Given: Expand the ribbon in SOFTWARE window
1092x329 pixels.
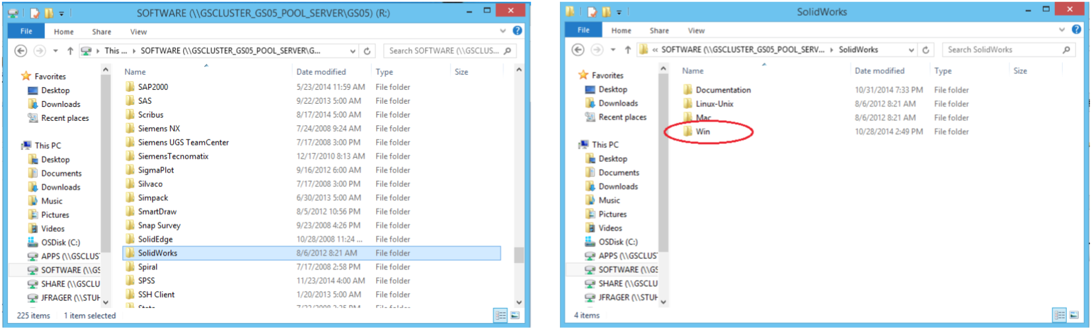Looking at the screenshot, I should (x=504, y=31).
